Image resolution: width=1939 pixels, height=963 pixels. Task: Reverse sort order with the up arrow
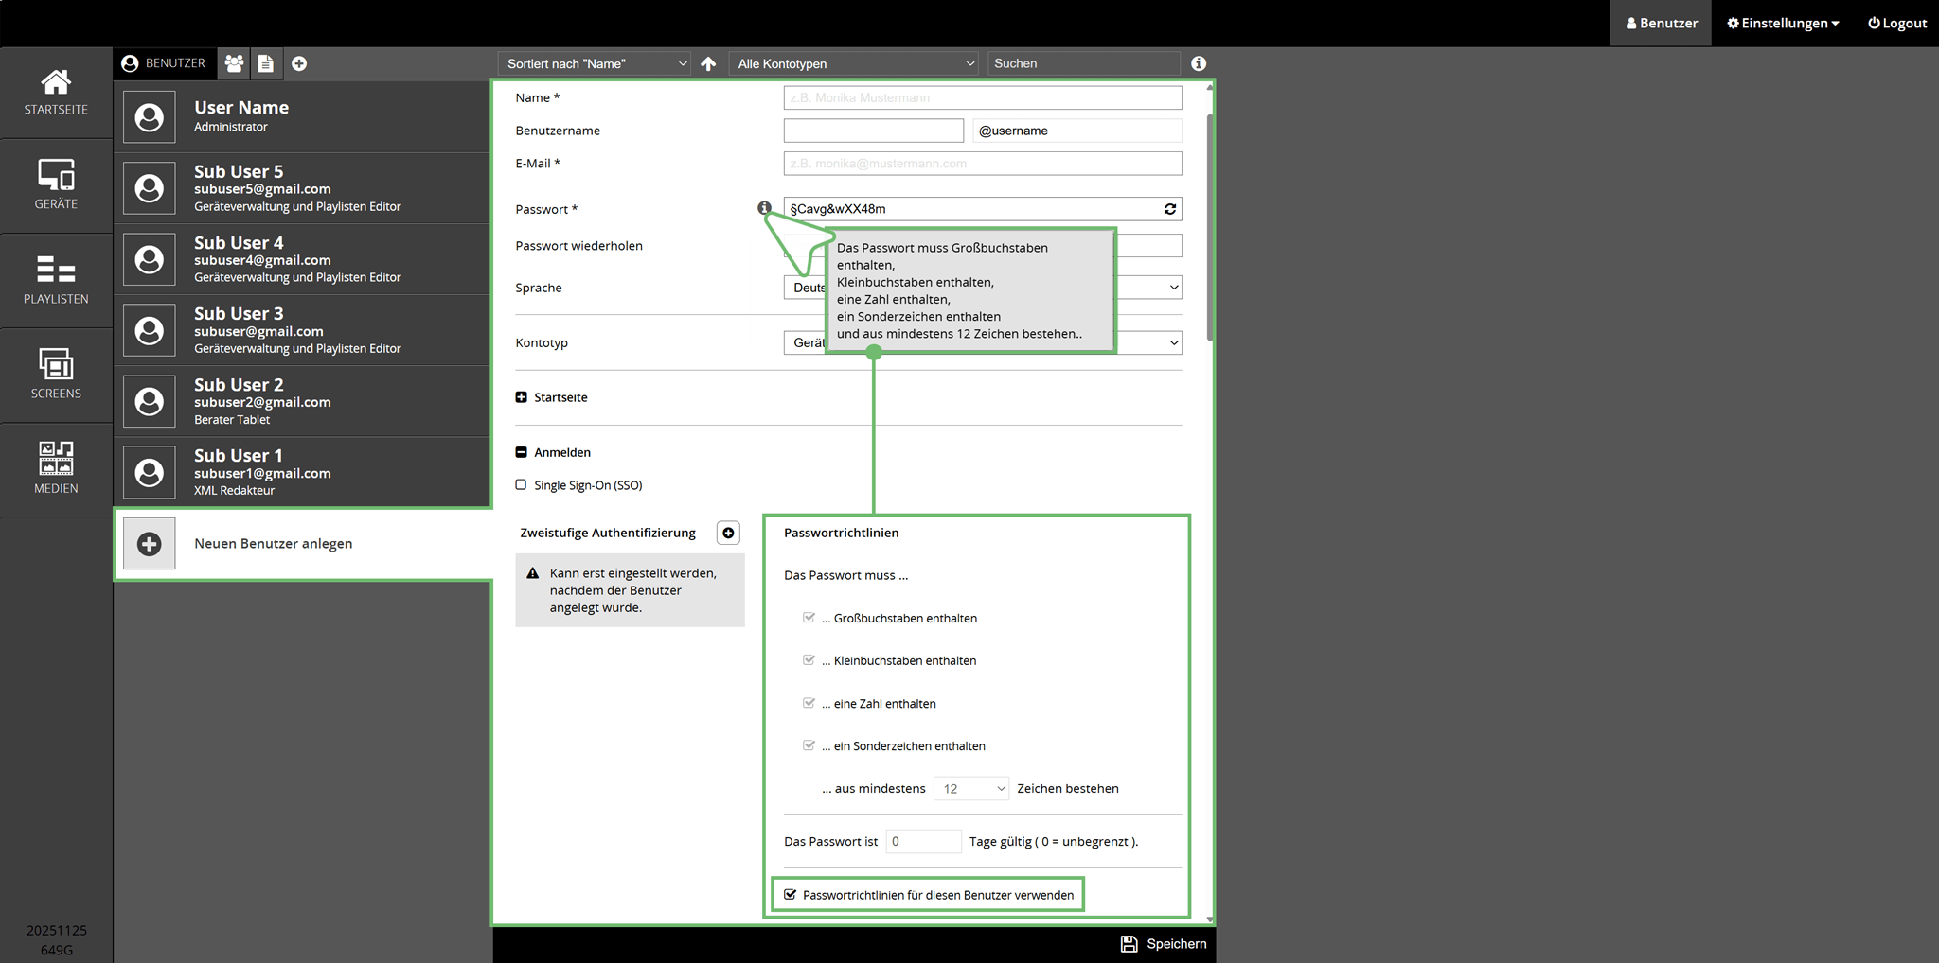click(708, 63)
